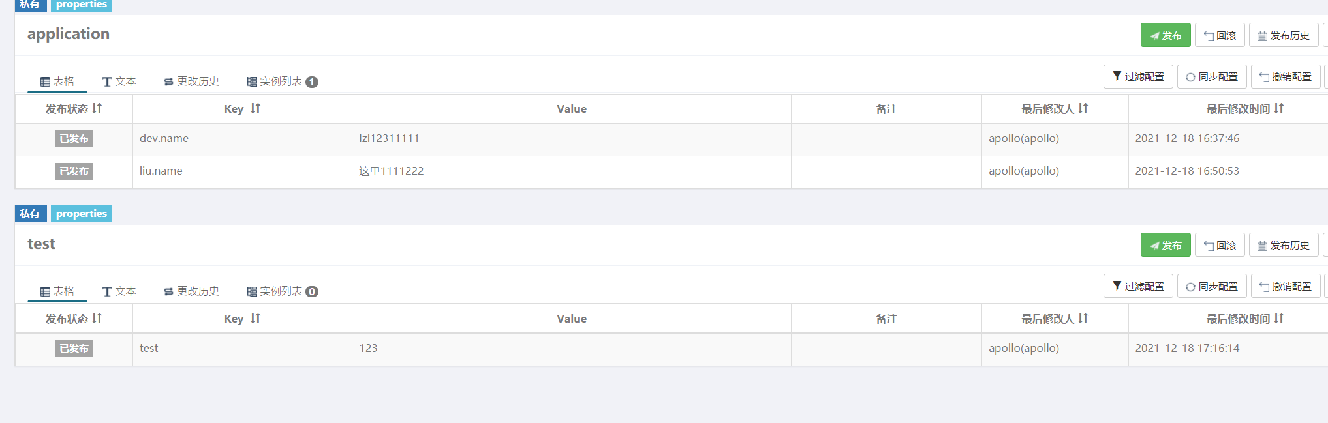
Task: Click 过滤配置 button in application namespace
Action: pyautogui.click(x=1138, y=76)
